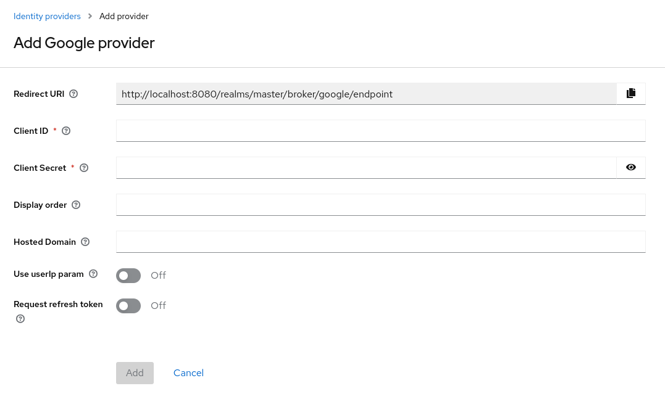Image resolution: width=665 pixels, height=399 pixels.
Task: Open the help tooltip for Client ID
Action: [65, 131]
